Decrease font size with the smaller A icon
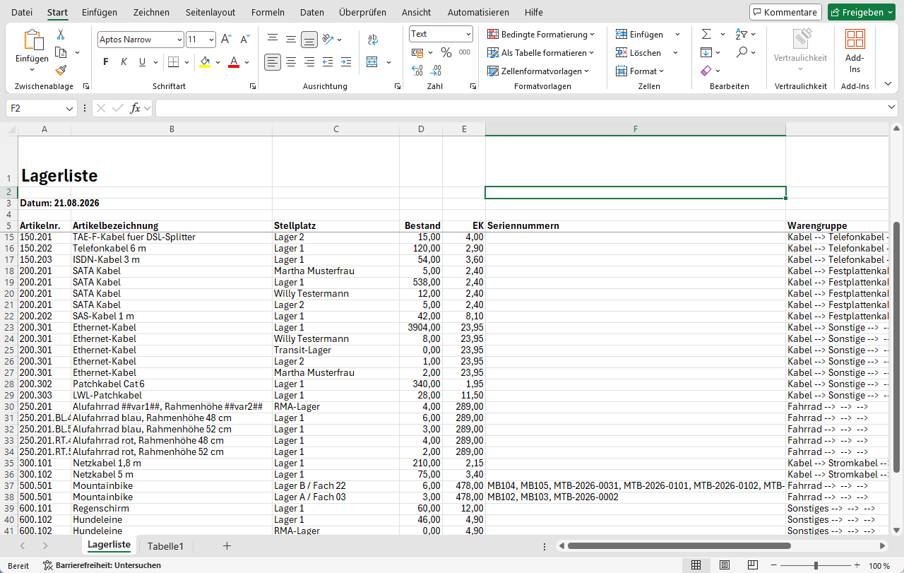904x573 pixels. 244,40
